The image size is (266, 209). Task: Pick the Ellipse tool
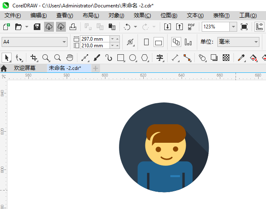133,58
